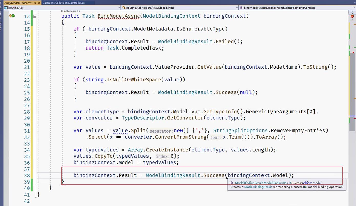Click the cube icon beside BindModelAsync in navigation bar

point(241,8)
